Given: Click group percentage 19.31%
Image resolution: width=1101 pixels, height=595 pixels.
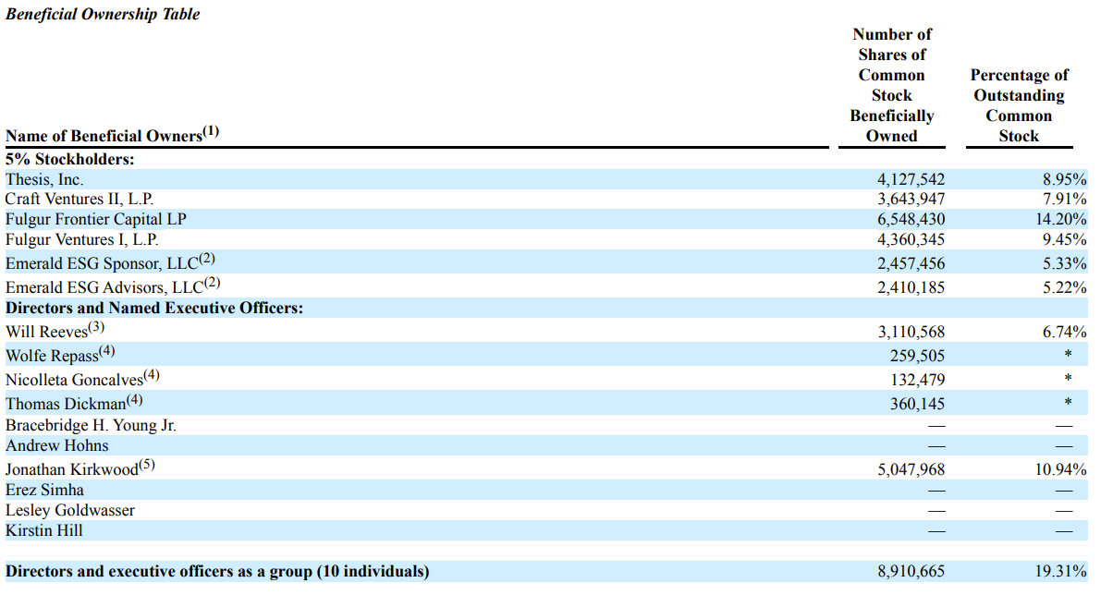Looking at the screenshot, I should [1061, 571].
